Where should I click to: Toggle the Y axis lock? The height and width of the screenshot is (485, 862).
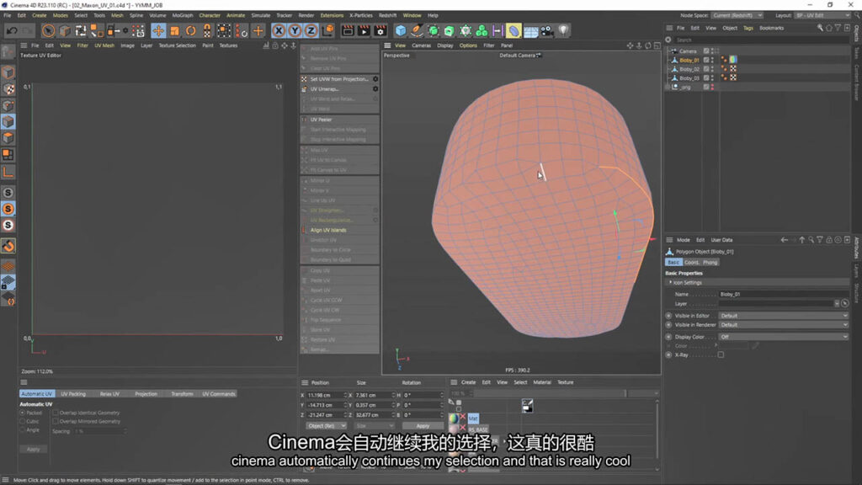[295, 31]
